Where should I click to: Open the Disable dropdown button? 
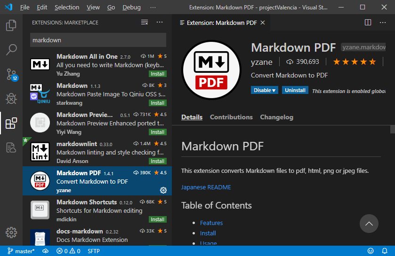[264, 90]
